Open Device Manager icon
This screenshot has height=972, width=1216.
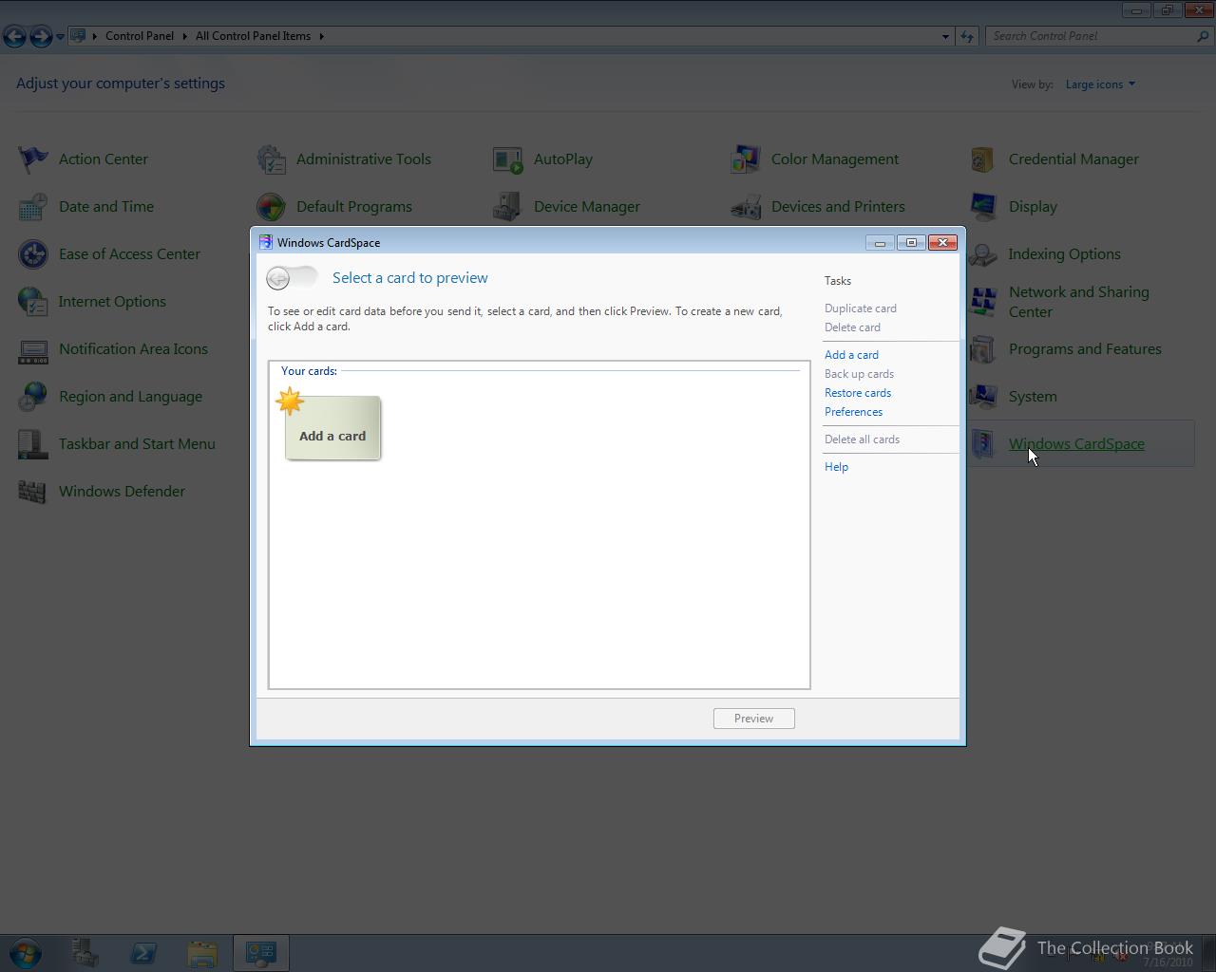click(508, 207)
